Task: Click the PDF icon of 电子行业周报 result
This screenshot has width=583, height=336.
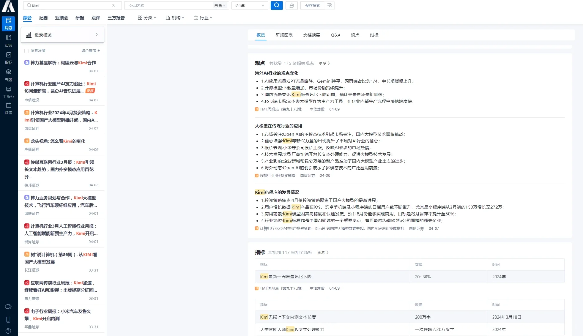Action: (x=27, y=311)
